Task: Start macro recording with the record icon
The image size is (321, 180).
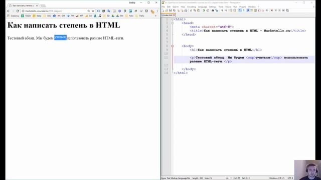Action: tap(272, 10)
